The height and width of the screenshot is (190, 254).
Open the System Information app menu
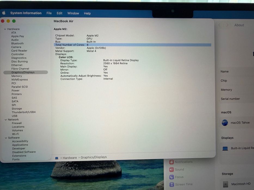26,13
